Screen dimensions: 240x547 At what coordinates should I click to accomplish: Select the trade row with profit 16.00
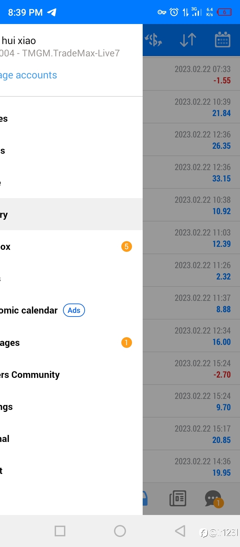[191, 336]
